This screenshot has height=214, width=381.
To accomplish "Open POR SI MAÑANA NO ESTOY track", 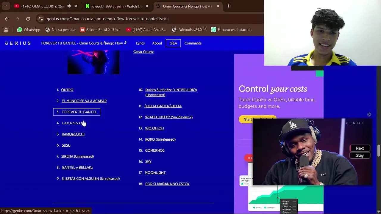I will click(167, 184).
